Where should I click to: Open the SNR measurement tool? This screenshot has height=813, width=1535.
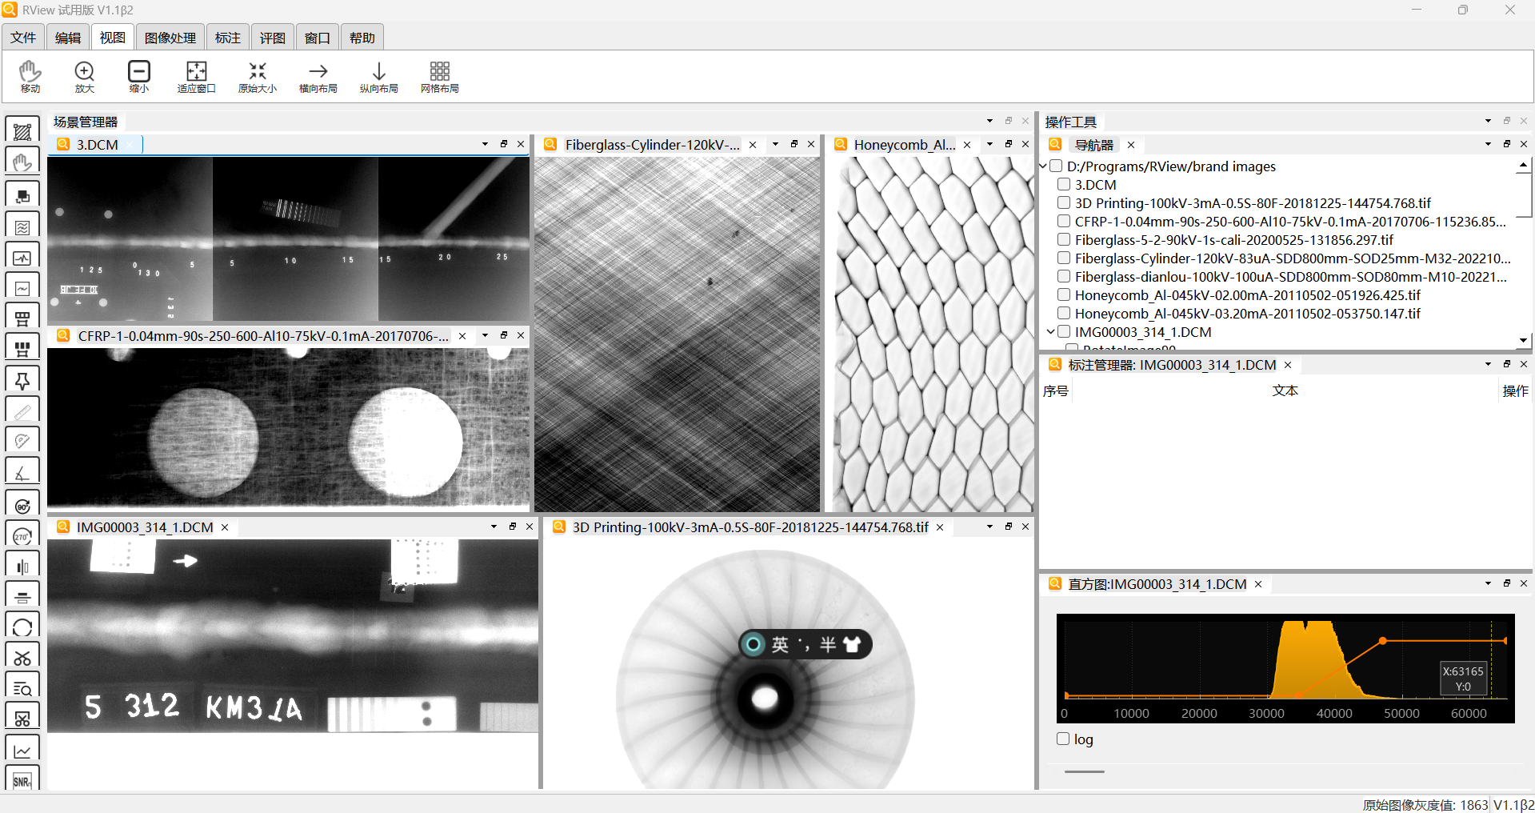click(x=22, y=780)
